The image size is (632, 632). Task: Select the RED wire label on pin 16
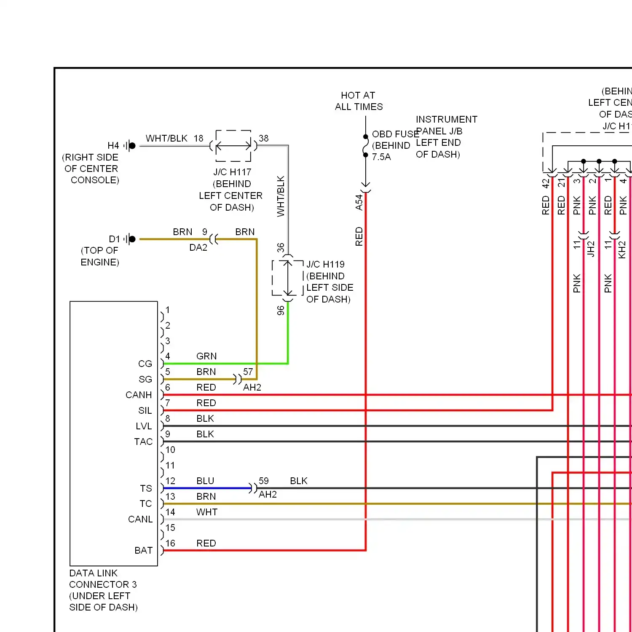point(206,543)
